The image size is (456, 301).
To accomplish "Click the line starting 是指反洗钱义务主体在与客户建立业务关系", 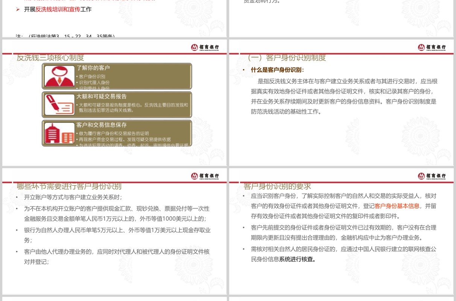I will (x=348, y=81).
